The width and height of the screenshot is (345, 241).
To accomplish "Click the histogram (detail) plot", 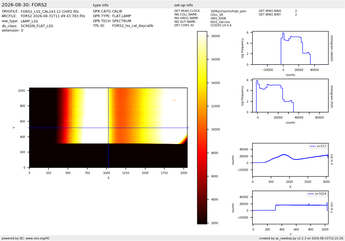I will coord(290,48).
